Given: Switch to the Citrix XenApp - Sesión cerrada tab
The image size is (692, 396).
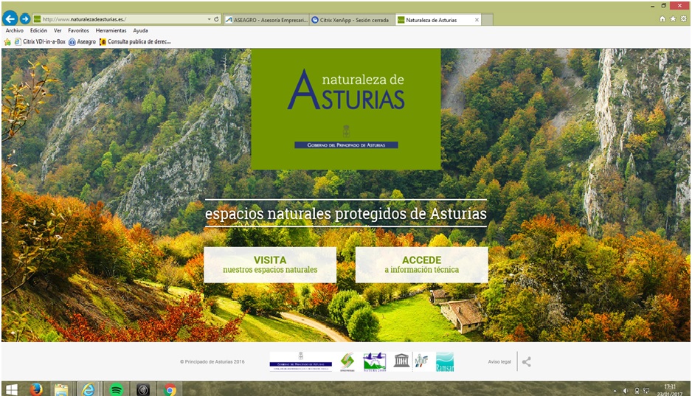Looking at the screenshot, I should click(x=351, y=20).
